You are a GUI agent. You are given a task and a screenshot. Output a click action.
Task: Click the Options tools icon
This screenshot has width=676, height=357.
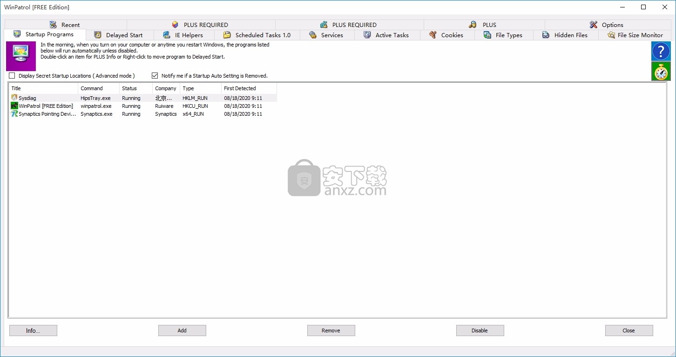[593, 25]
